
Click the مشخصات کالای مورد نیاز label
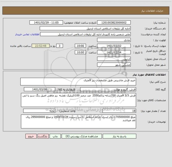tap(151, 100)
